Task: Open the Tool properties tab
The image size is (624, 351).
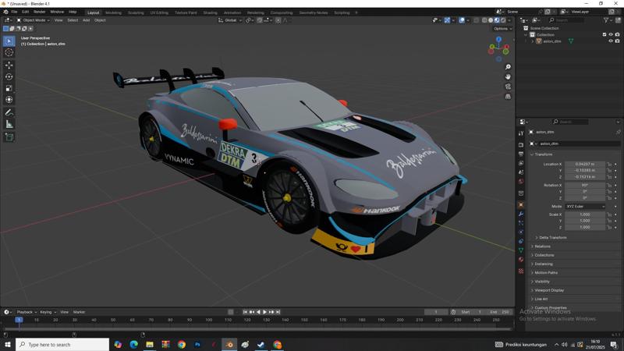Action: click(x=521, y=133)
